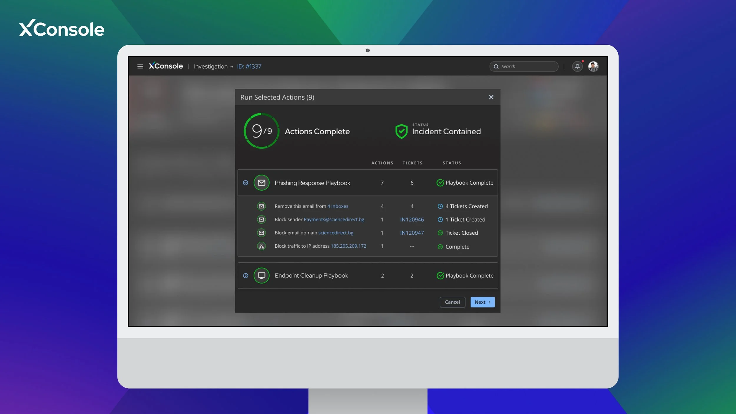
Task: Click the network icon beside Block traffic row
Action: 261,246
